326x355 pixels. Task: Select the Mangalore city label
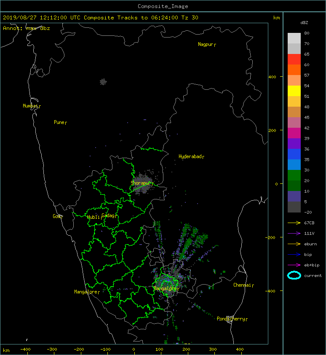click(x=87, y=292)
